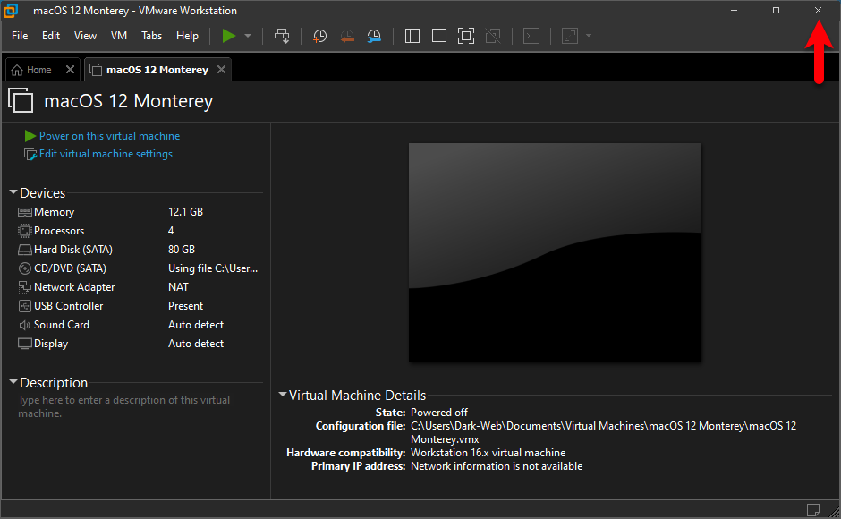
Task: Click Workstation 16.x virtual machine compatibility text
Action: tap(488, 453)
